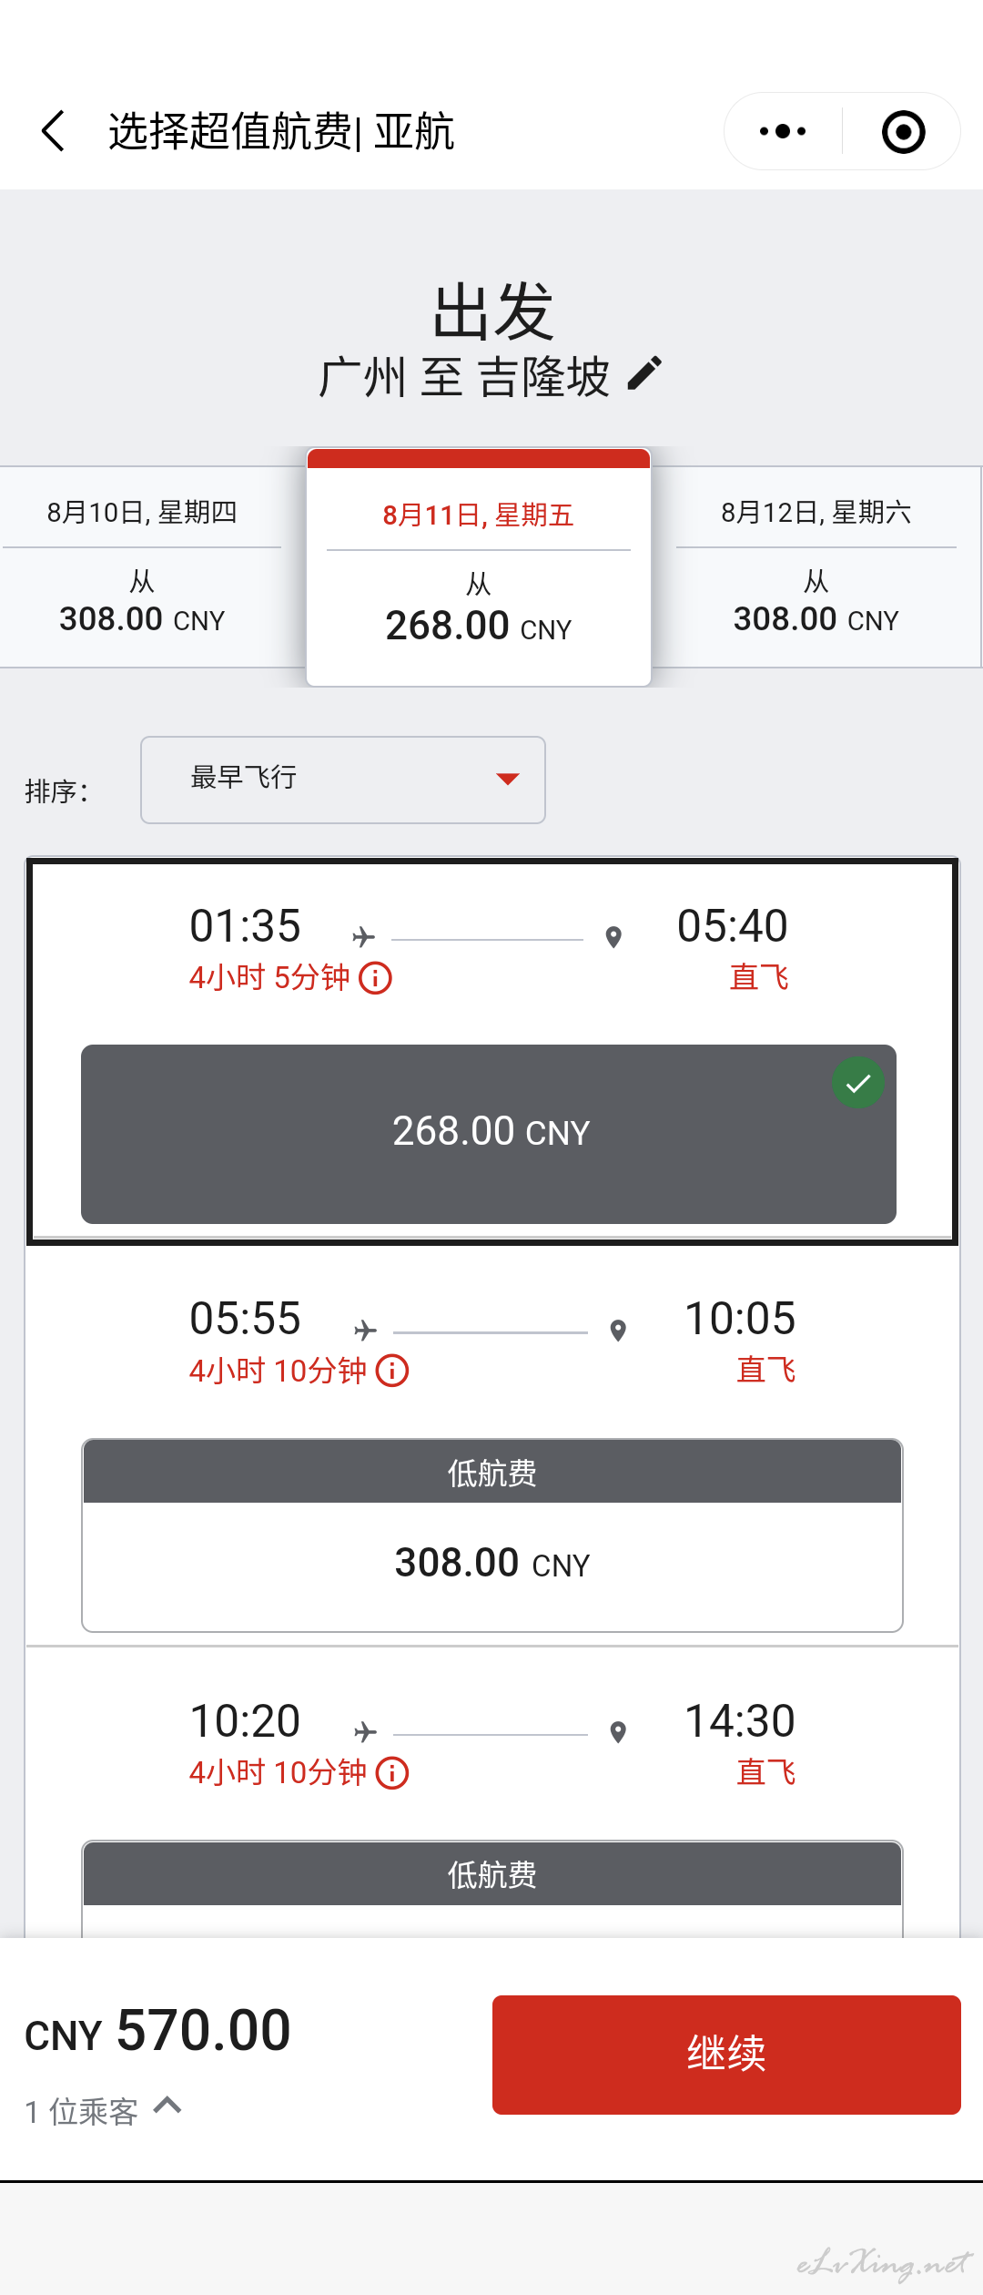This screenshot has height=2295, width=983.
Task: Show info icon for 10:20 flight duration
Action: (392, 1773)
